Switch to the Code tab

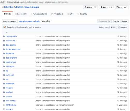[x=7, y=14]
